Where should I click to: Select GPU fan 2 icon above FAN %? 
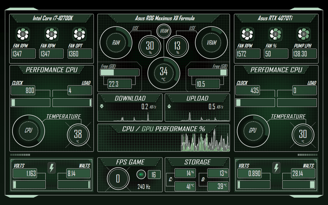coord(275,34)
